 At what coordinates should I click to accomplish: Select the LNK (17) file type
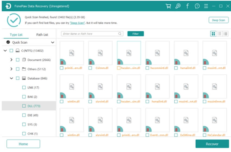pos(33,88)
